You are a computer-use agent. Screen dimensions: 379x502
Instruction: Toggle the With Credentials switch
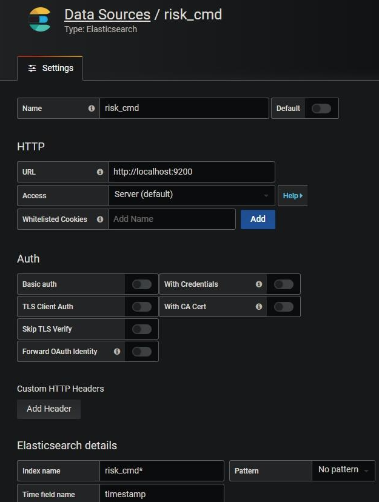[x=283, y=284]
